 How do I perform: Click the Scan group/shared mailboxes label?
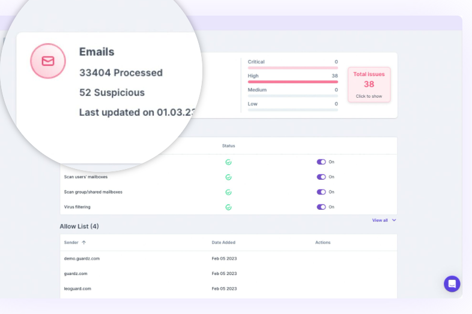(93, 192)
